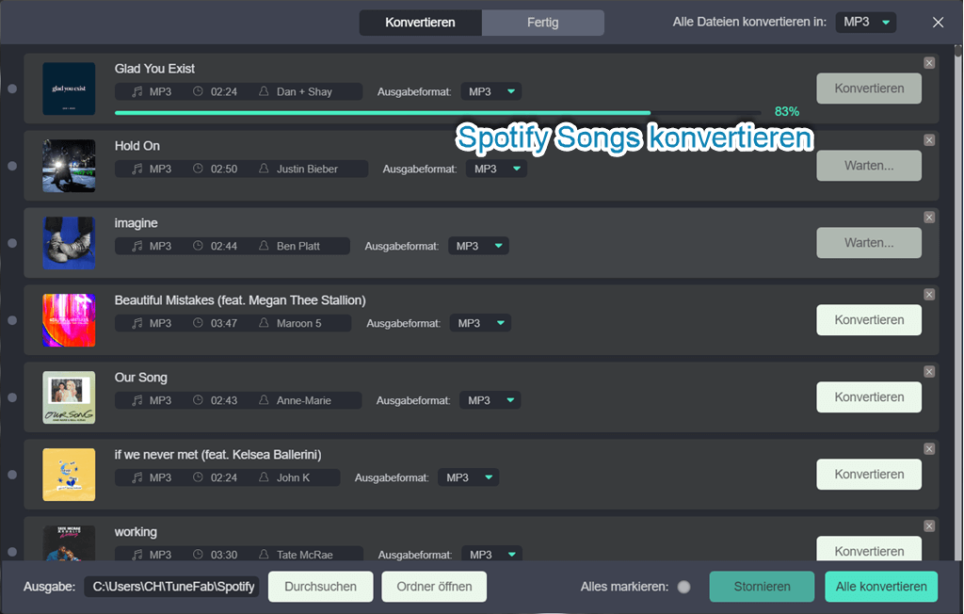Click Alle konvertieren to convert everything
The height and width of the screenshot is (614, 964).
pos(881,586)
